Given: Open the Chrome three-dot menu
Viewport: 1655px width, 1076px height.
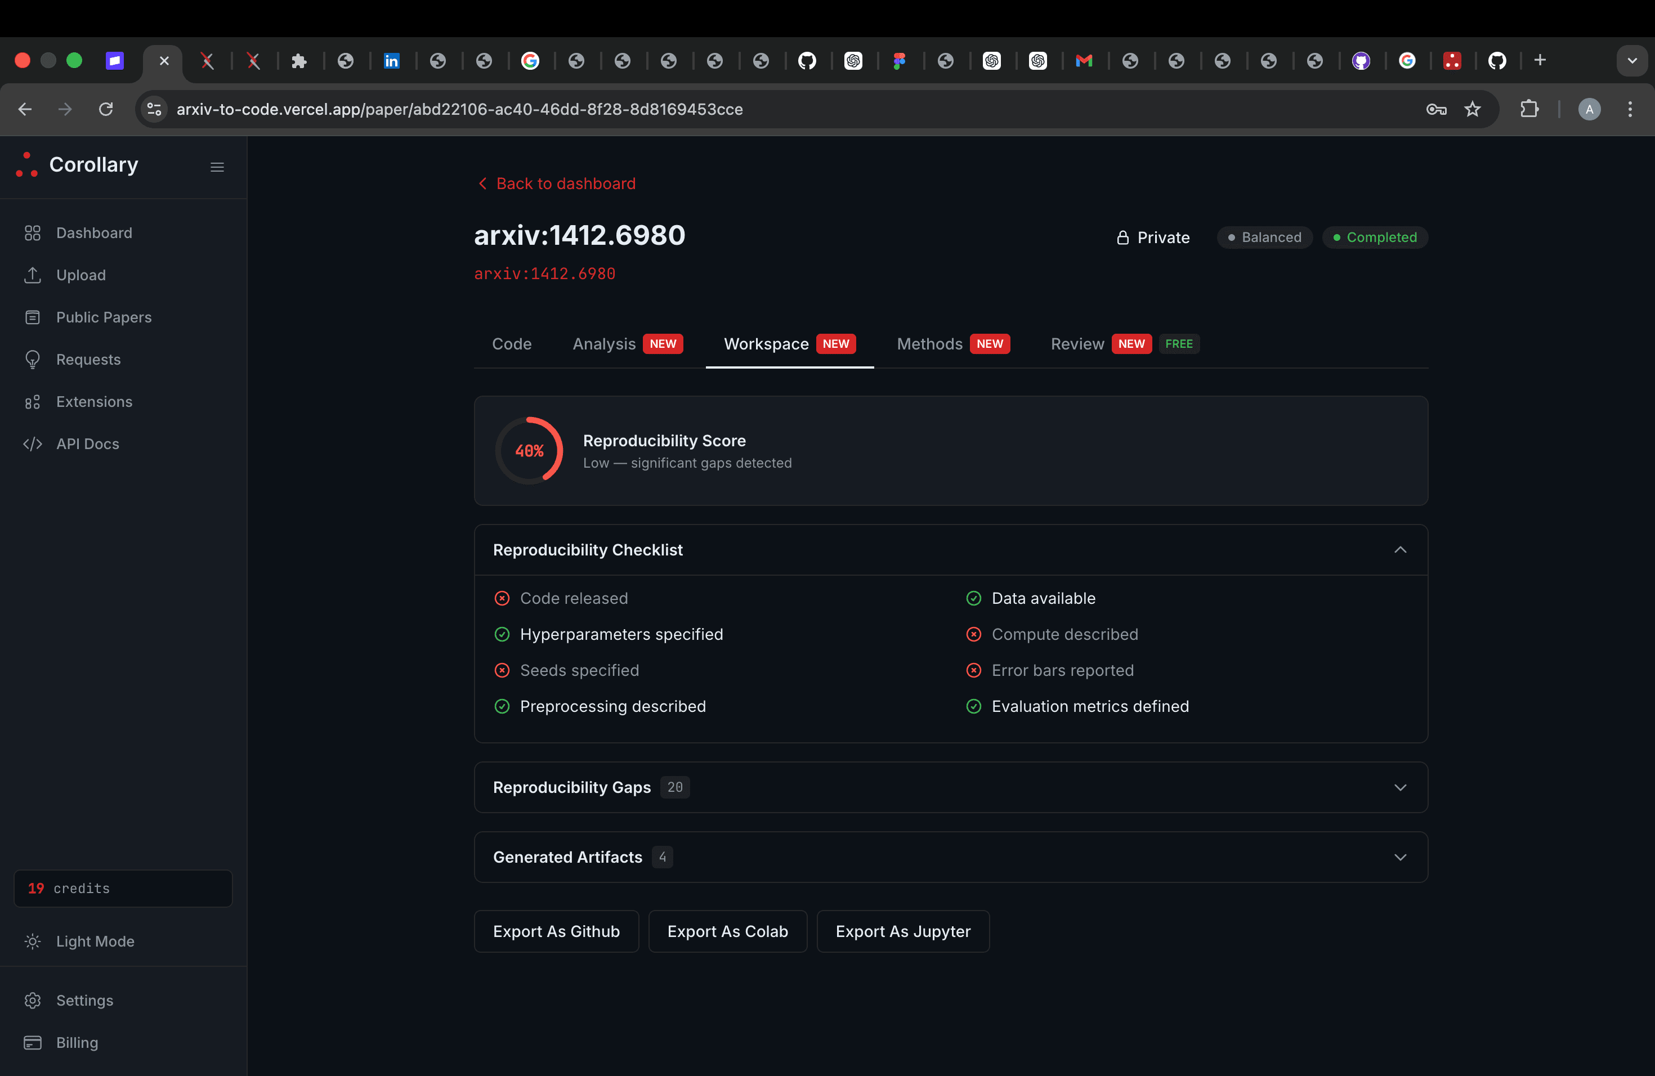Looking at the screenshot, I should tap(1630, 109).
